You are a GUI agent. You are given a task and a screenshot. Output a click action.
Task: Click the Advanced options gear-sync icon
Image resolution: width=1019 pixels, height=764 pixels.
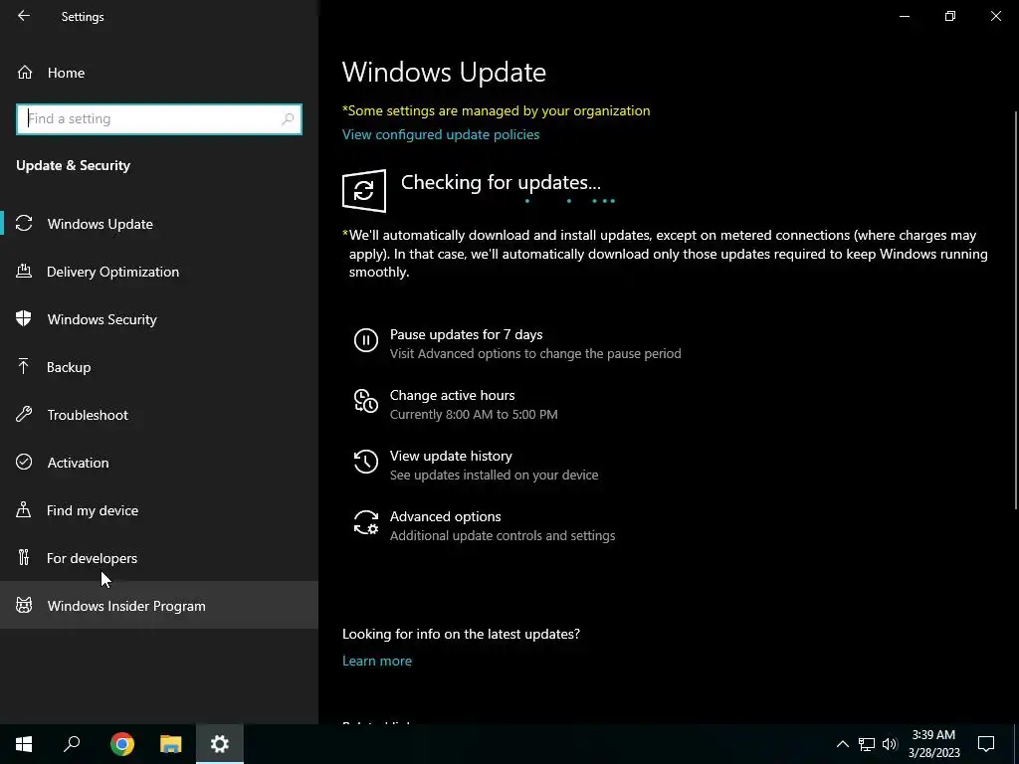coord(366,522)
